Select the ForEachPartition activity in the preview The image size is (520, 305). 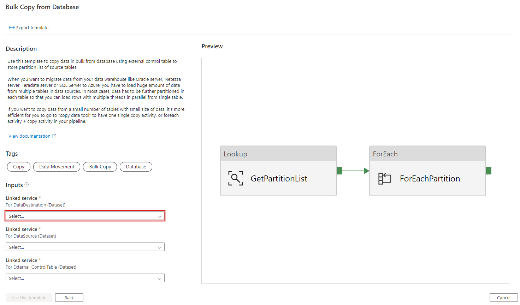pyautogui.click(x=427, y=178)
